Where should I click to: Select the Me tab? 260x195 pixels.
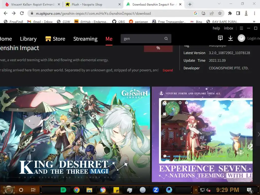click(109, 39)
